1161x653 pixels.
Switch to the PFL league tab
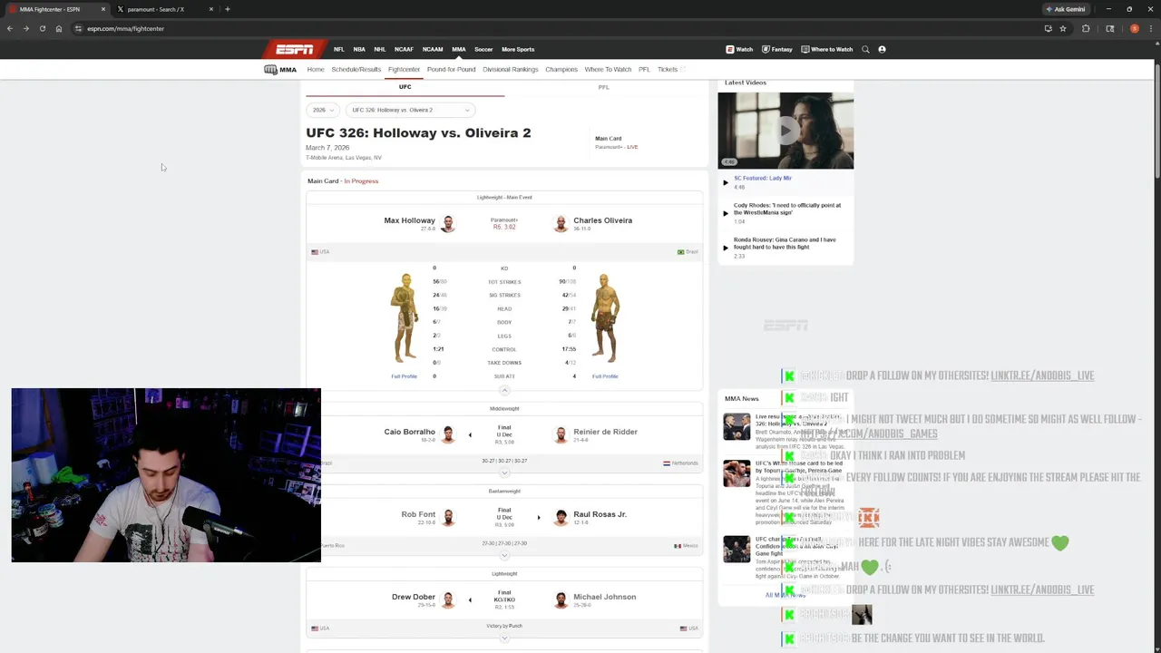(604, 87)
